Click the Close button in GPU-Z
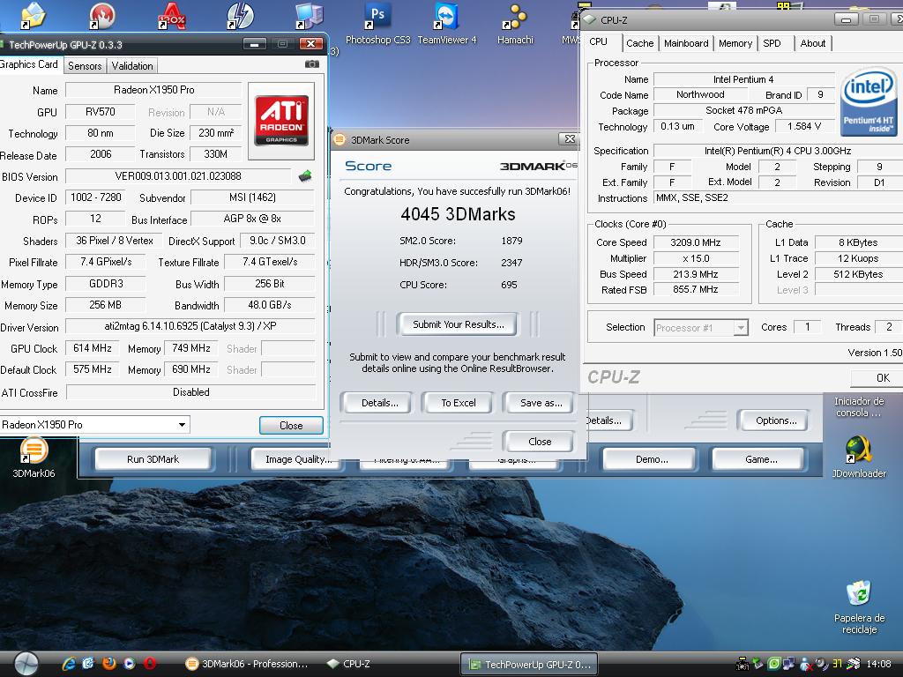Screen dimensions: 903x677 click(291, 426)
